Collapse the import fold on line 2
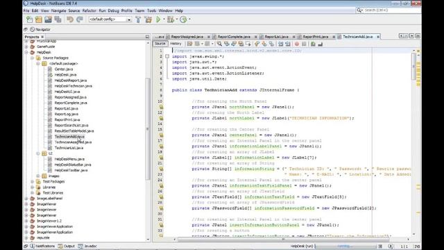444x250 pixels. point(167,56)
